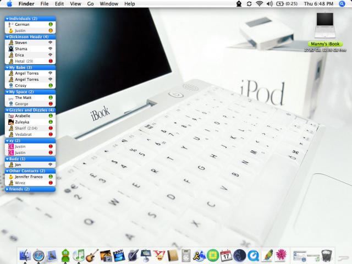Image resolution: width=352 pixels, height=264 pixels.
Task: Launch AIM running man icon
Action: [x=199, y=255]
